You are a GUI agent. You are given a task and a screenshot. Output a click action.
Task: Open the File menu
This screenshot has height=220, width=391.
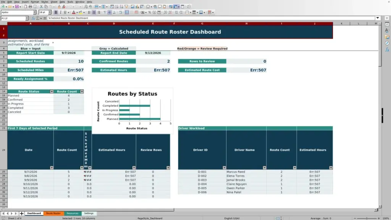[x=3, y=2]
